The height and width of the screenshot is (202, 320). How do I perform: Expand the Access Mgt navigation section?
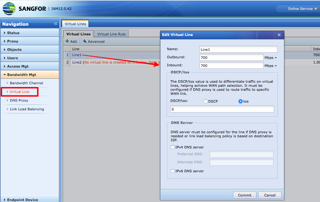[x=30, y=66]
